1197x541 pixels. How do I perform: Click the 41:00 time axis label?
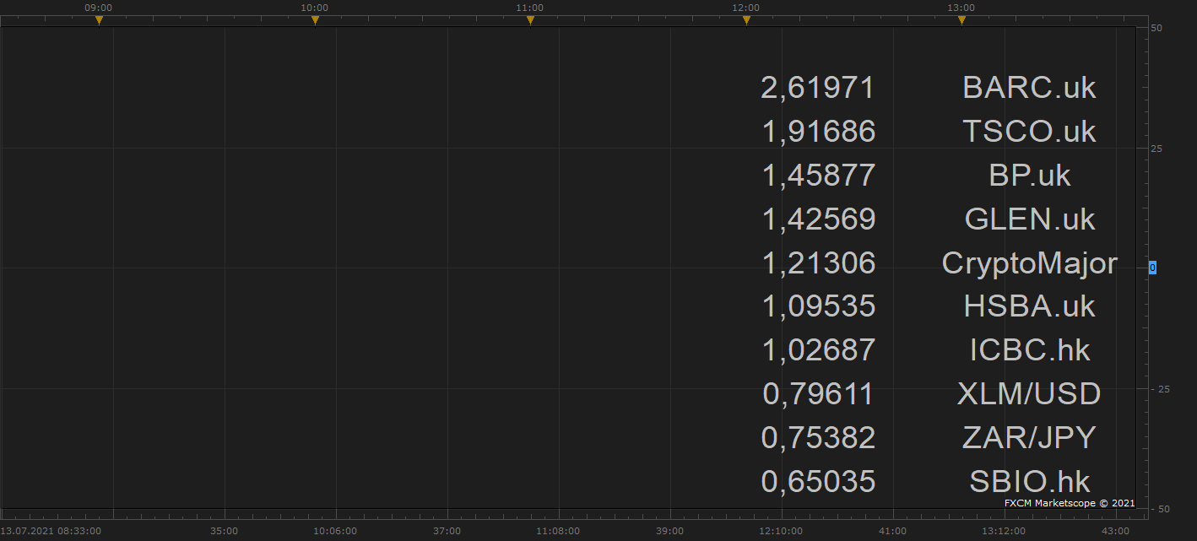click(x=892, y=531)
